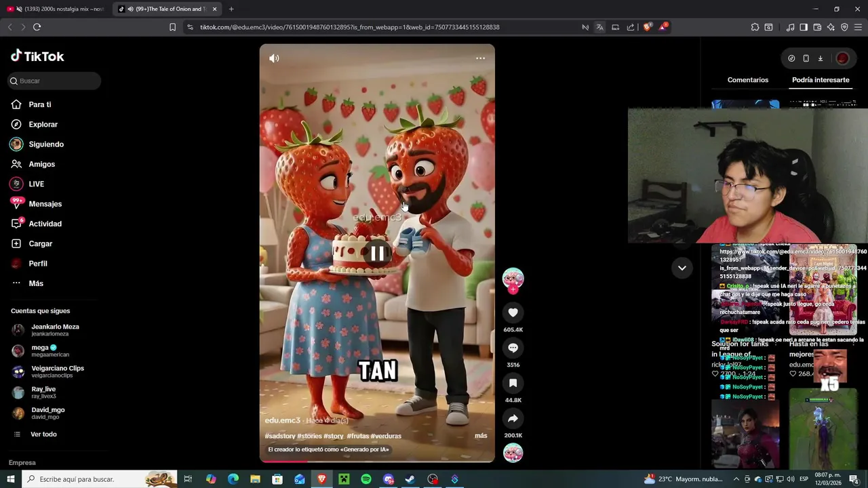
Task: Reload the page in browser toolbar
Action: [37, 27]
